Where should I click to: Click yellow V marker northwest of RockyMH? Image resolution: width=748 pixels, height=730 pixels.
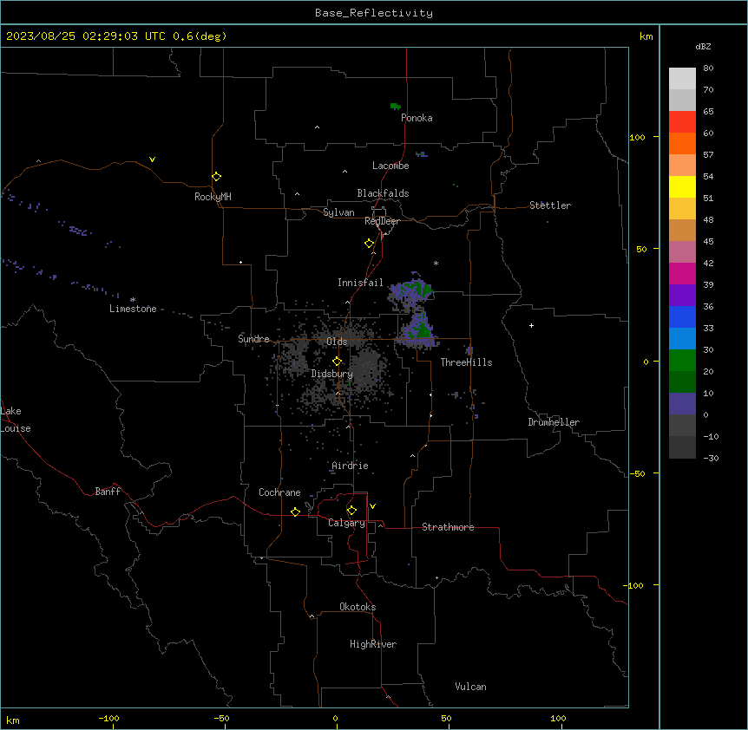click(x=152, y=160)
